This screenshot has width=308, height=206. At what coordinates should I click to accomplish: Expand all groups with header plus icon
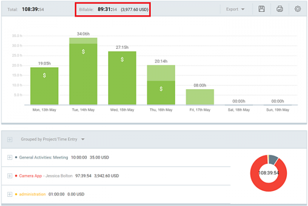coord(10,139)
